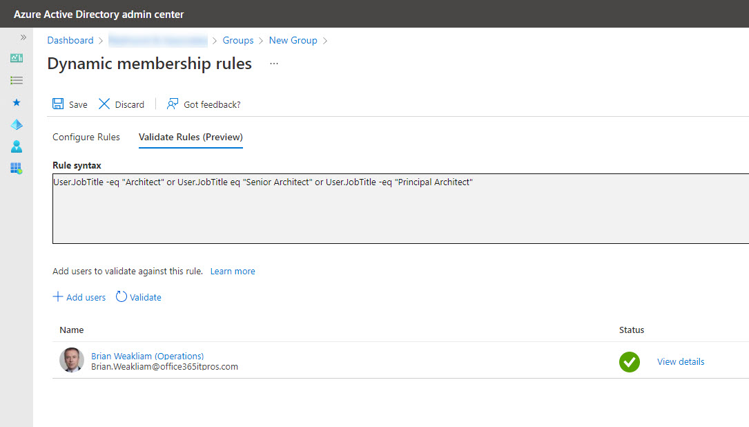The image size is (749, 427).
Task: Open the Learn more link
Action: pos(233,271)
